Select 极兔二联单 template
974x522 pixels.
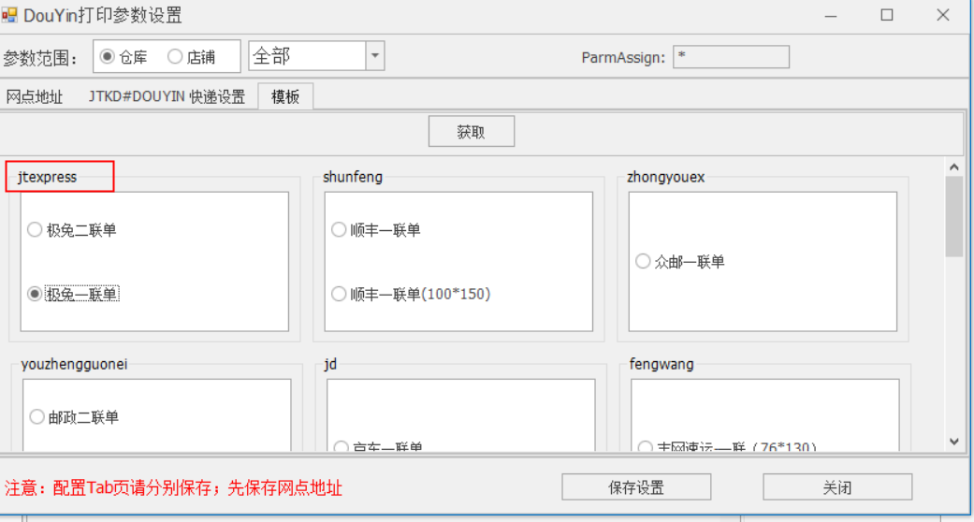click(72, 230)
